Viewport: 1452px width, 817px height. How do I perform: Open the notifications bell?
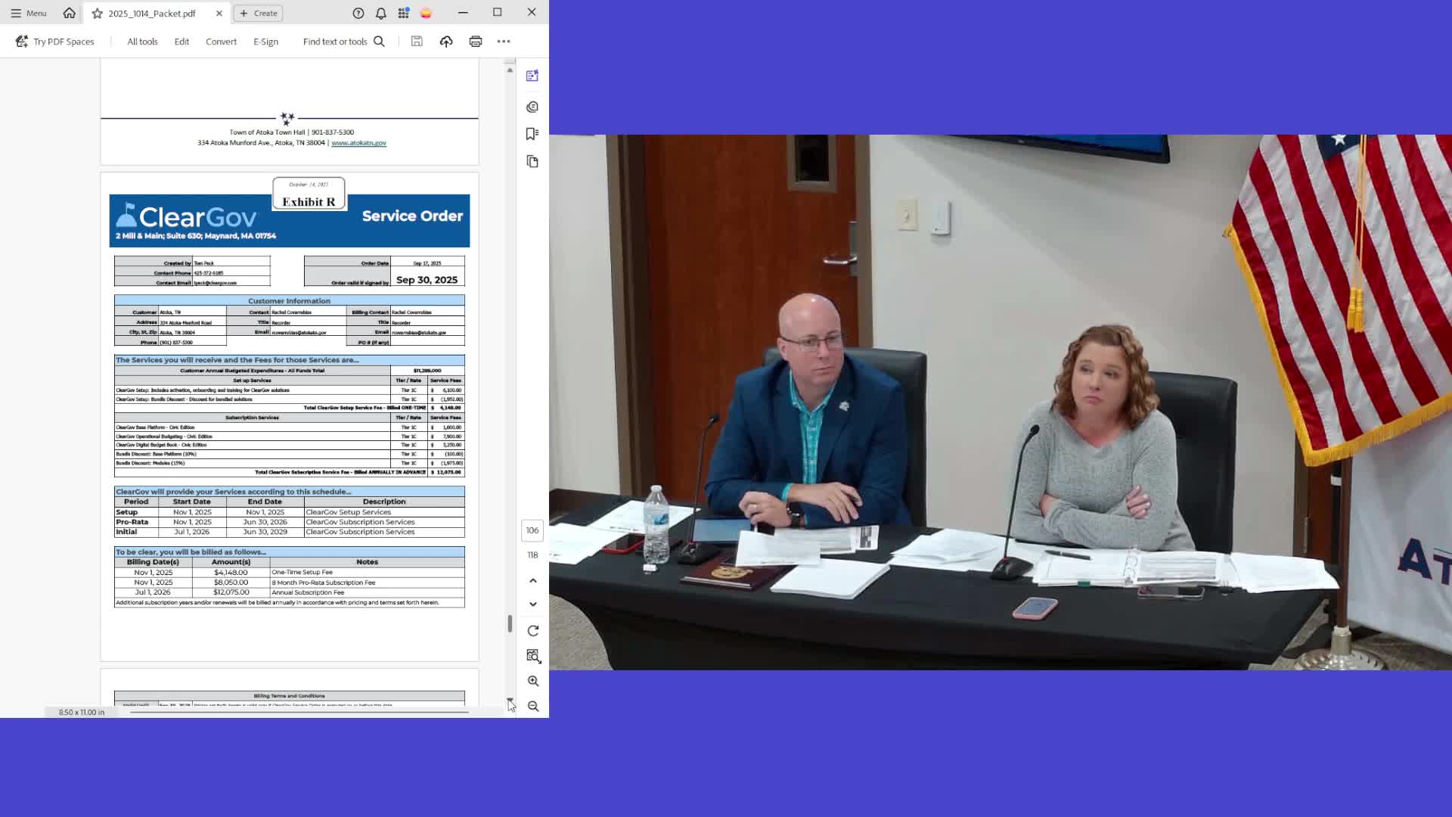[x=381, y=13]
